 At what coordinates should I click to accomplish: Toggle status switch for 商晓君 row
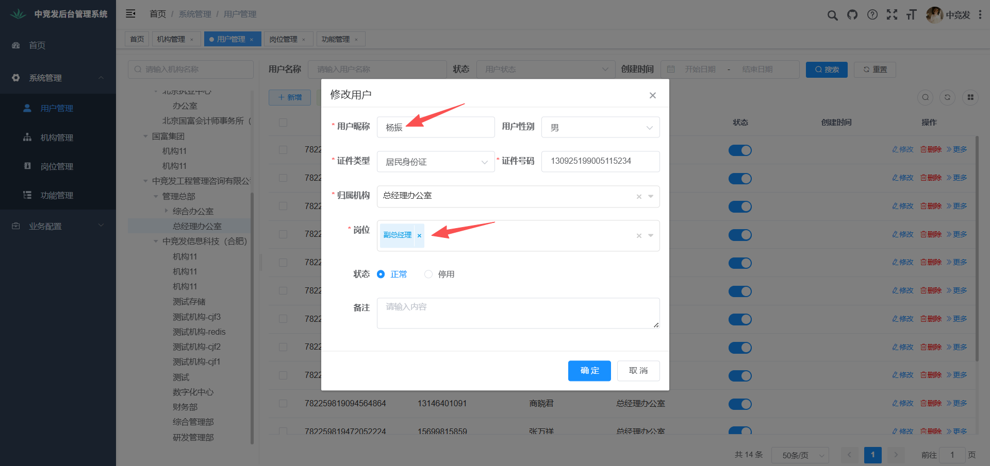click(740, 404)
